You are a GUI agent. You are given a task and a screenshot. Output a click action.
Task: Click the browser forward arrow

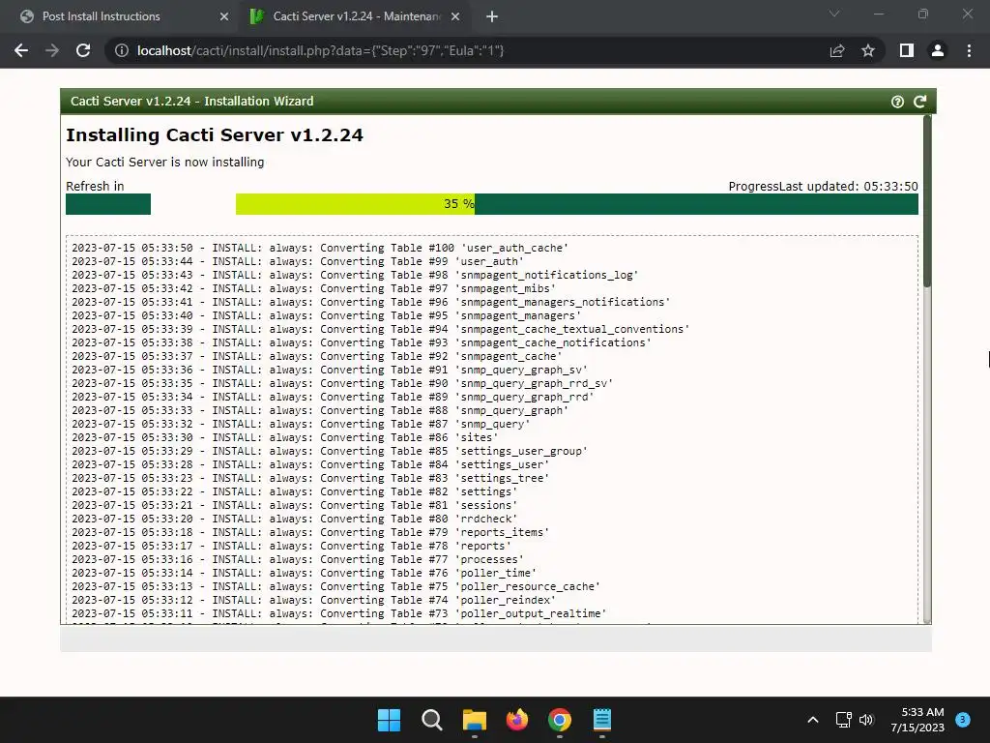click(x=52, y=50)
